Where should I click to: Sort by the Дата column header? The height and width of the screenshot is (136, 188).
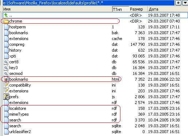point(168,9)
